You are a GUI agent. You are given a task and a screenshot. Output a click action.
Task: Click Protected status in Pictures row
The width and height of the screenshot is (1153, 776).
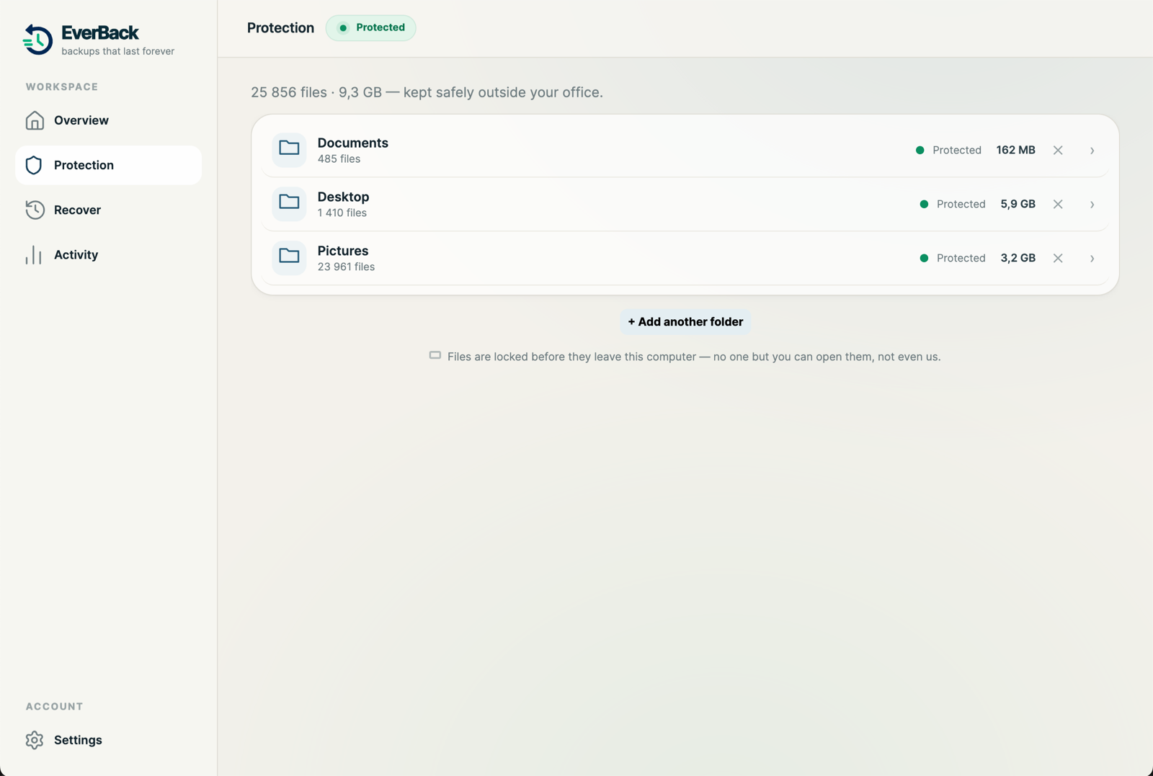pyautogui.click(x=953, y=258)
